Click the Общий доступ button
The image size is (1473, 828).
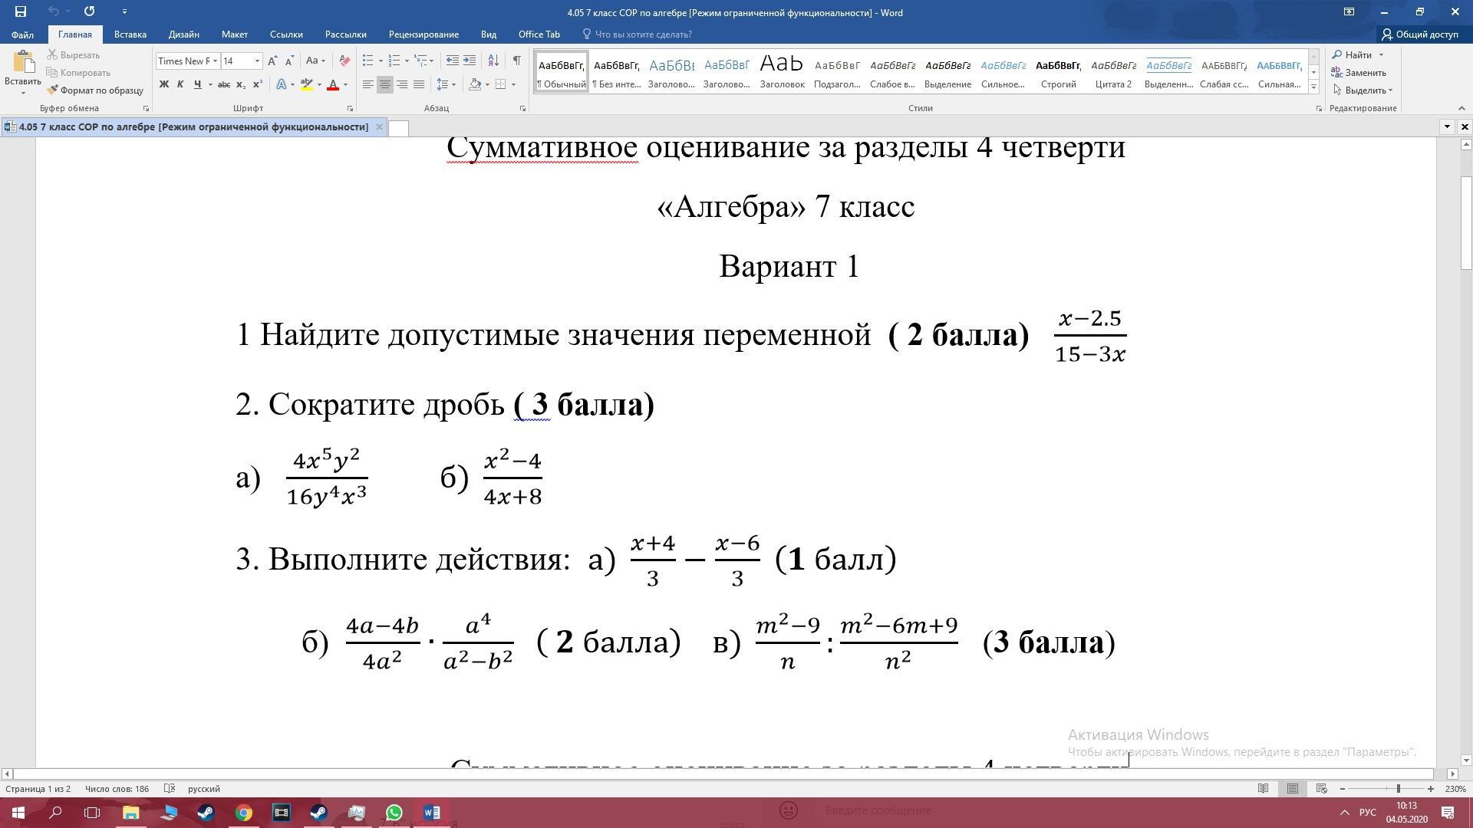[1420, 34]
